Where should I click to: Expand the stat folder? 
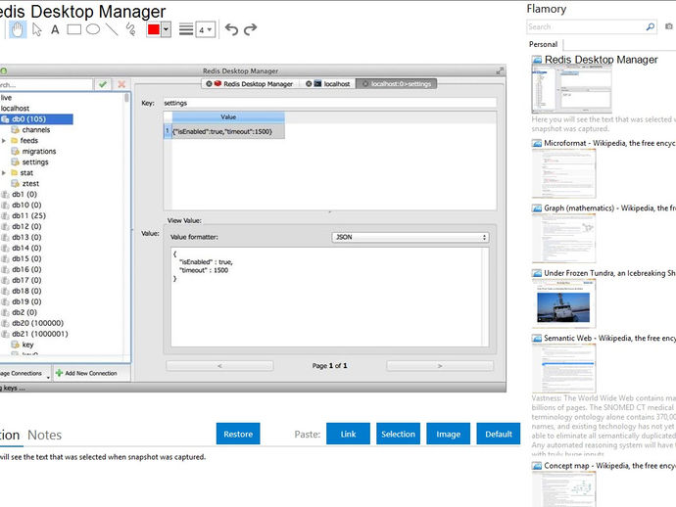[4, 172]
